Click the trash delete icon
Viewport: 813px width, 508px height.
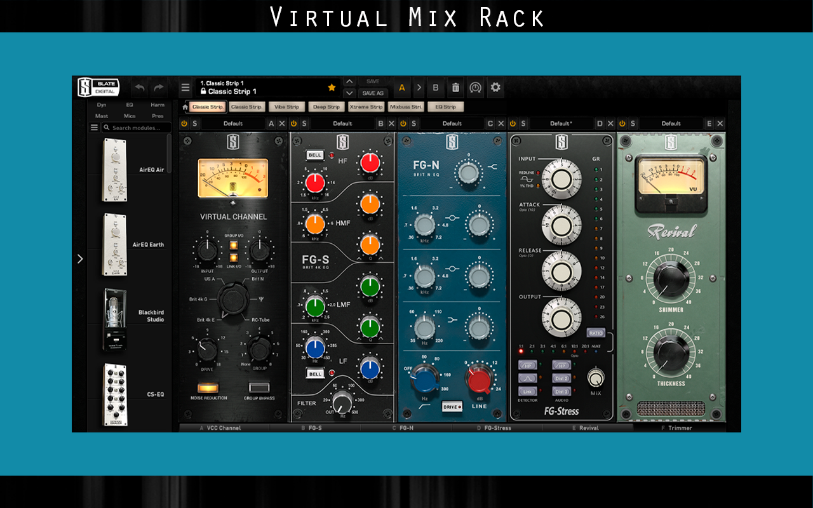[x=455, y=88]
